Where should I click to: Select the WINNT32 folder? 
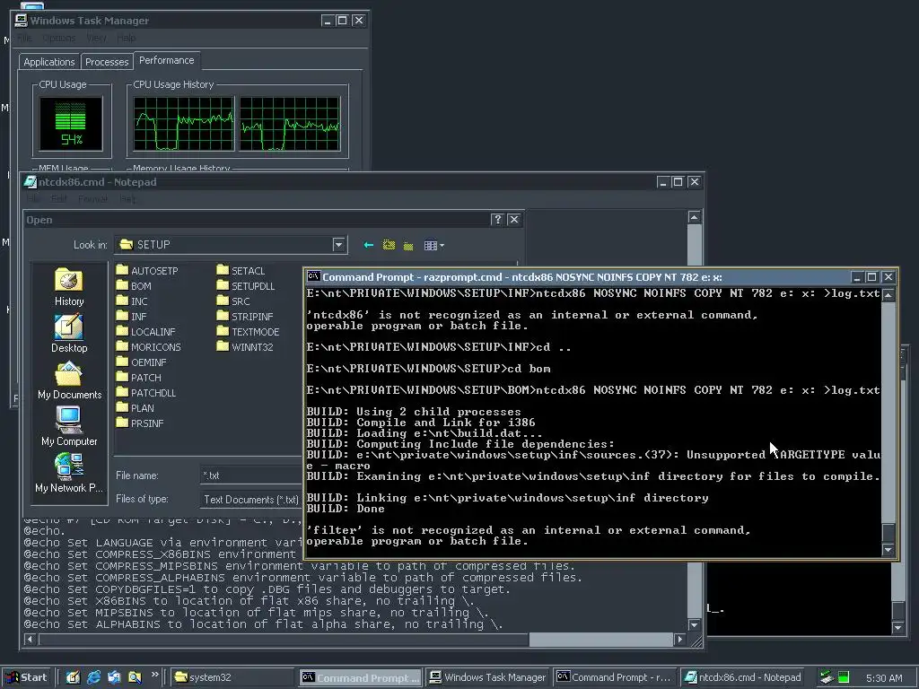click(x=245, y=347)
